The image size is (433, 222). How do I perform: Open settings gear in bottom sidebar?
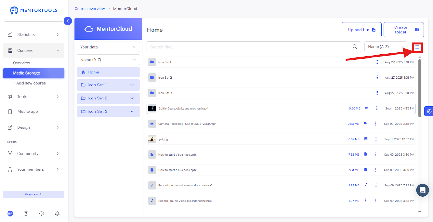tap(42, 214)
